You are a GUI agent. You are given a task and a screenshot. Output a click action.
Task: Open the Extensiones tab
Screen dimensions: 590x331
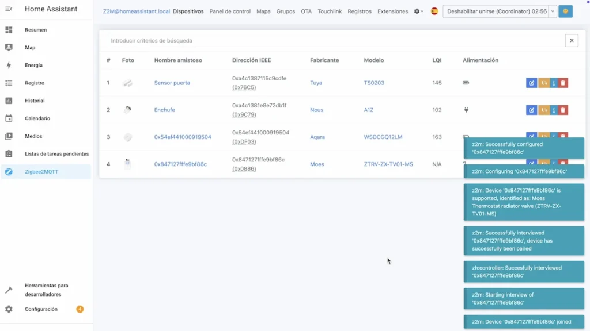(x=392, y=11)
